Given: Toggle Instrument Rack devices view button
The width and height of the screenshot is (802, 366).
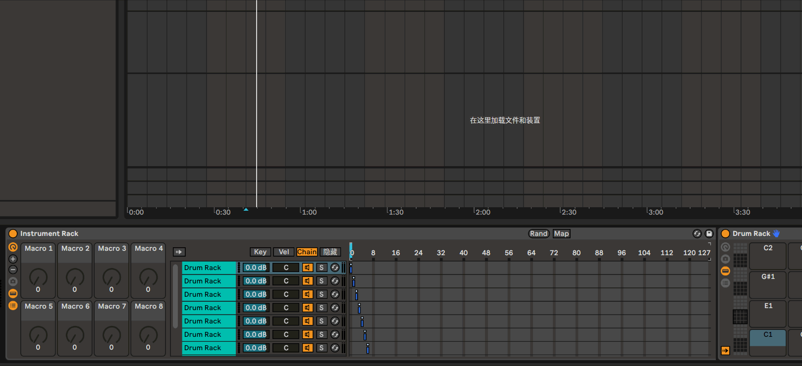Looking at the screenshot, I should pyautogui.click(x=13, y=306).
